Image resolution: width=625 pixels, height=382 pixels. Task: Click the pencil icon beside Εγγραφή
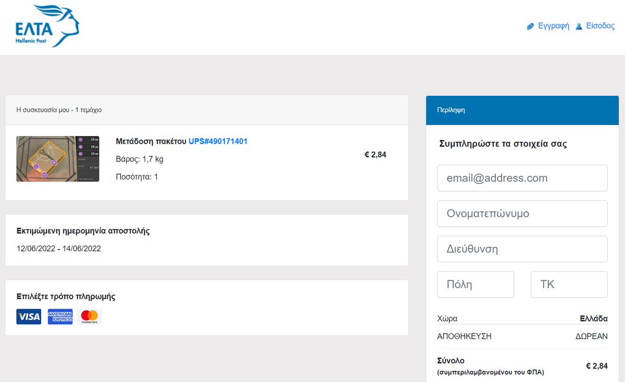(531, 26)
